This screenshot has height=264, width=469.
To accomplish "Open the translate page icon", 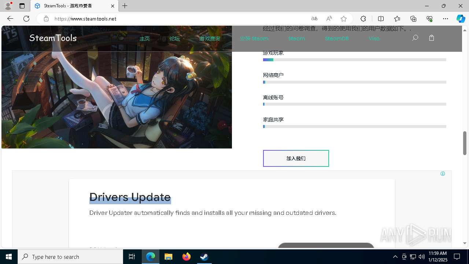I will click(314, 19).
